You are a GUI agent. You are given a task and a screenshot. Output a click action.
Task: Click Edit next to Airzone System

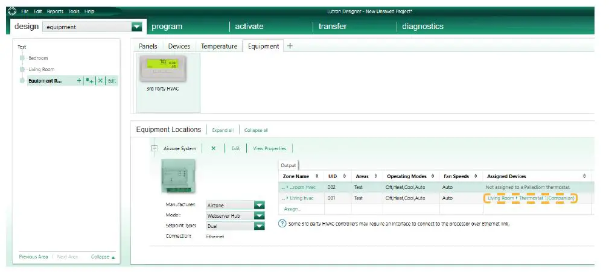coord(236,148)
